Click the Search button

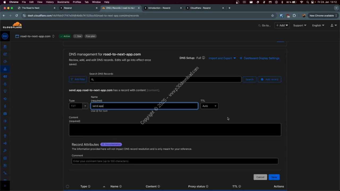(249, 79)
